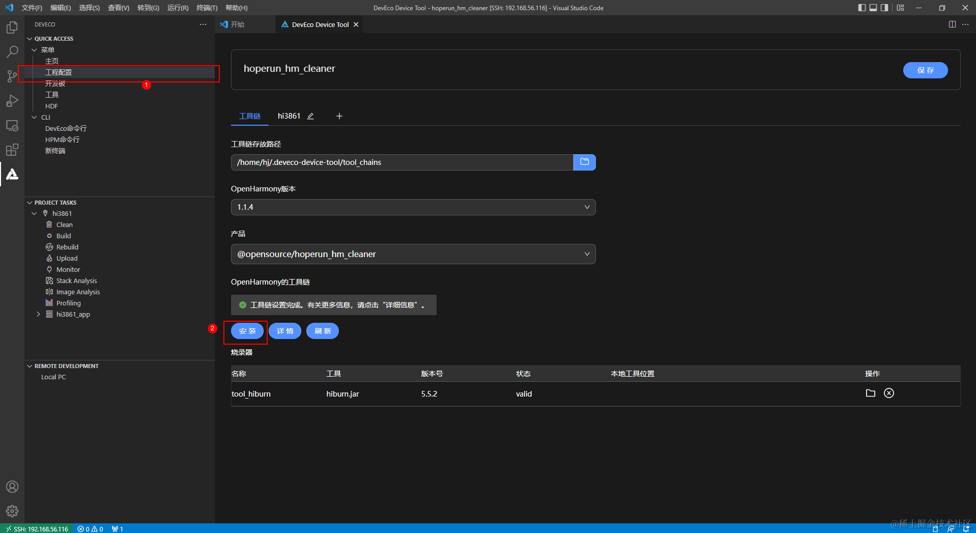Click the 保存 save button
Image resolution: width=976 pixels, height=533 pixels.
pyautogui.click(x=925, y=70)
